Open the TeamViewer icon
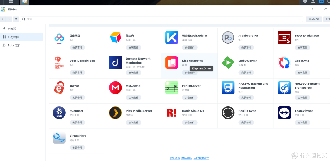 (x=284, y=113)
